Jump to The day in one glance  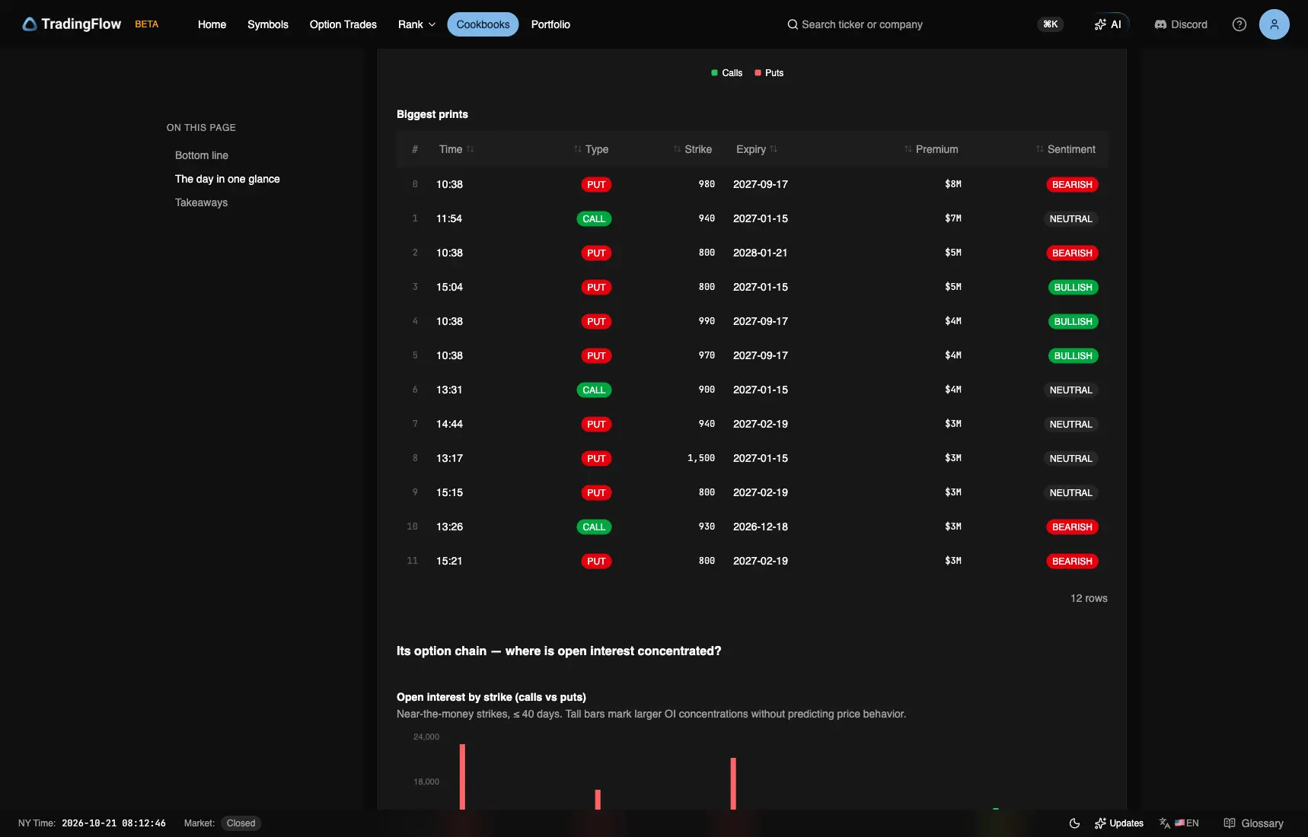tap(228, 179)
